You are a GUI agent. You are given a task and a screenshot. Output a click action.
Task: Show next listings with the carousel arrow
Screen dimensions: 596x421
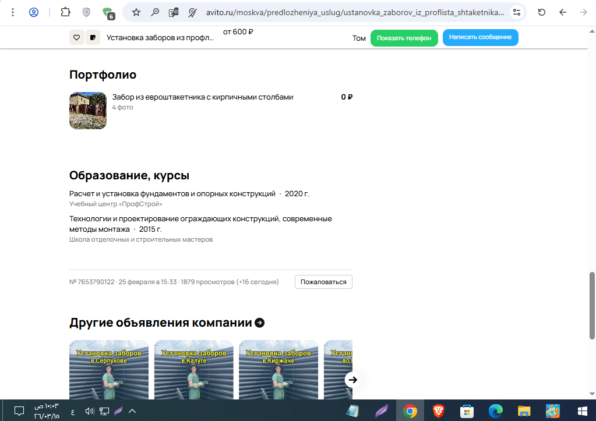[x=352, y=380]
